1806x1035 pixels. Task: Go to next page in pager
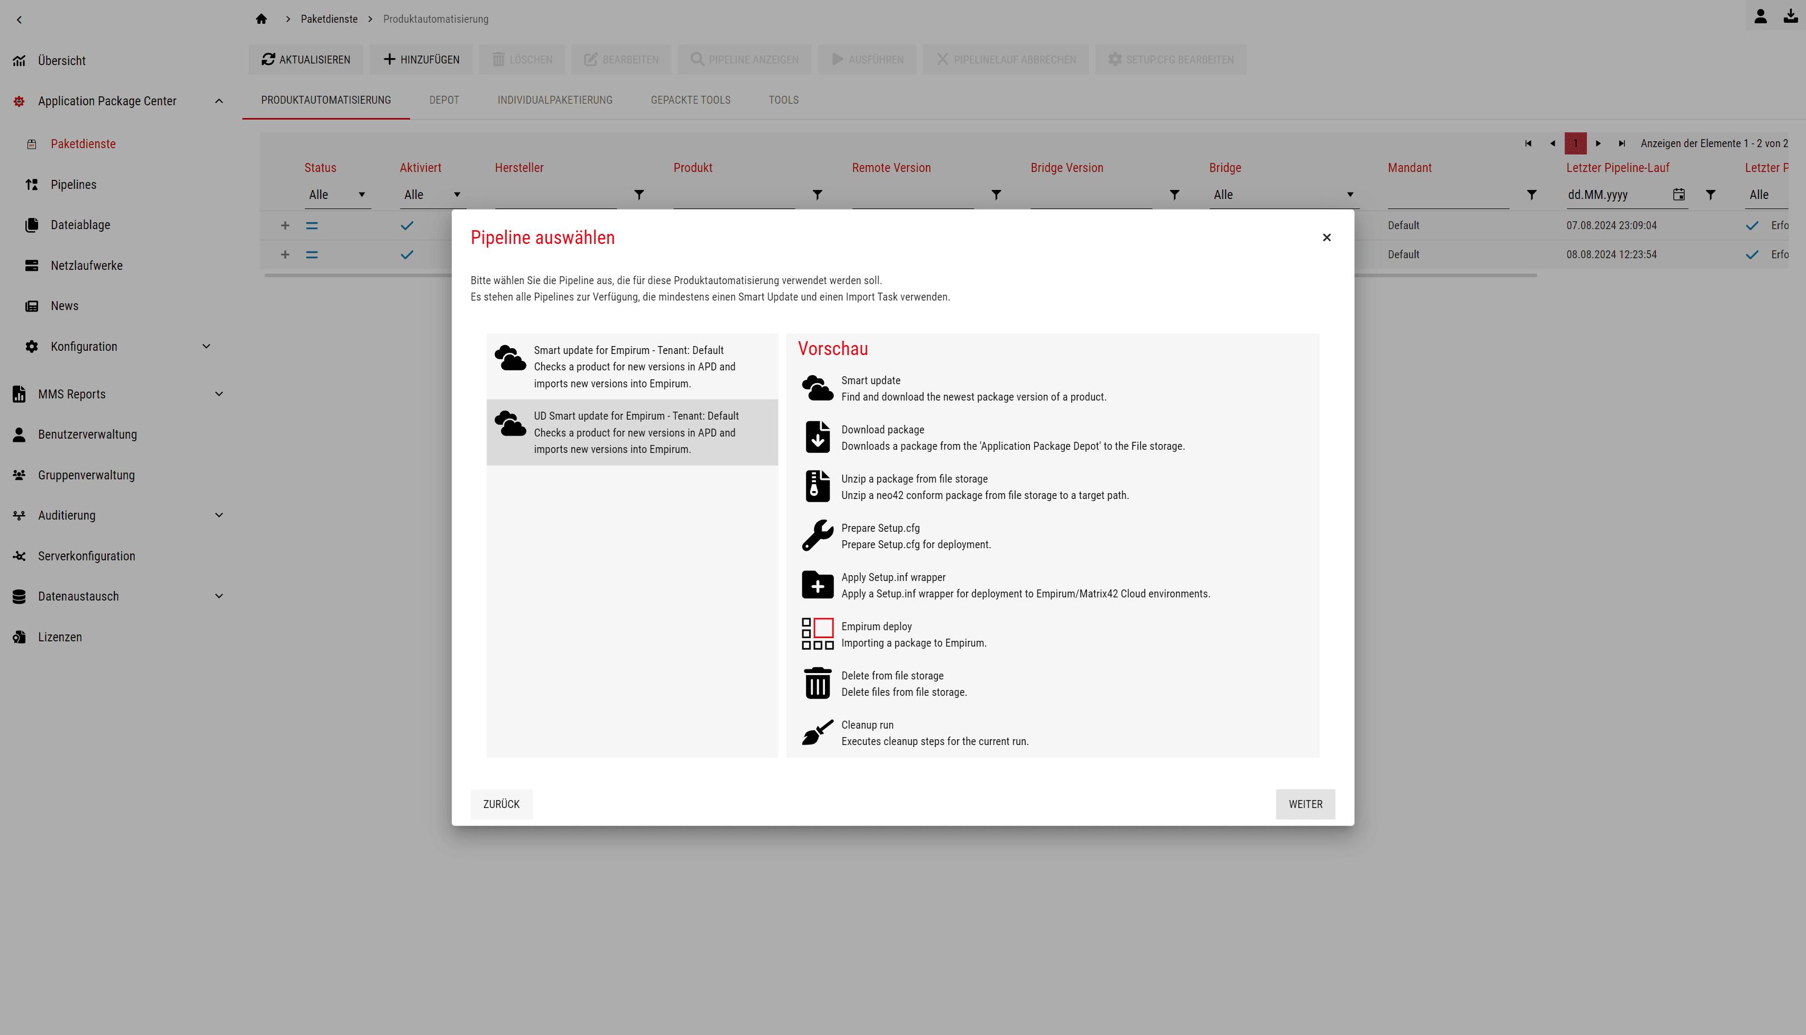point(1599,143)
